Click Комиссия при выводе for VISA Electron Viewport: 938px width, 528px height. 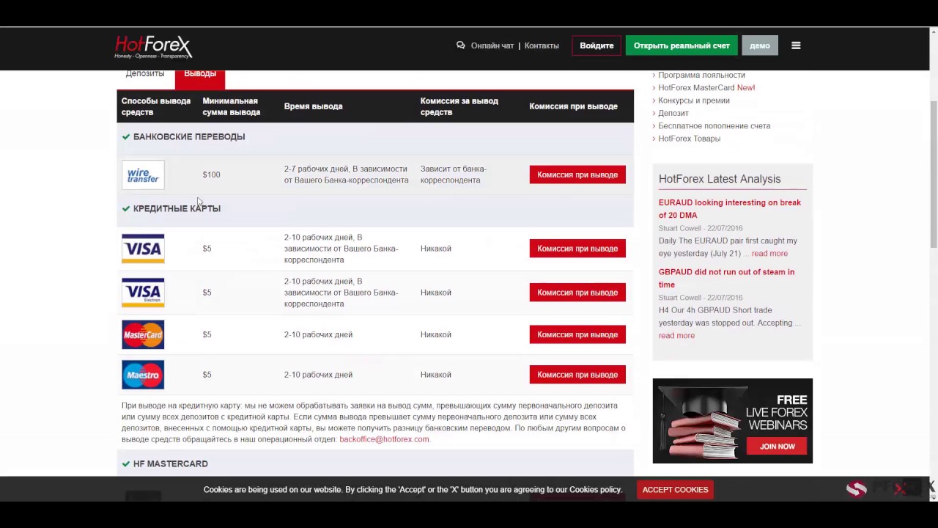[577, 293]
